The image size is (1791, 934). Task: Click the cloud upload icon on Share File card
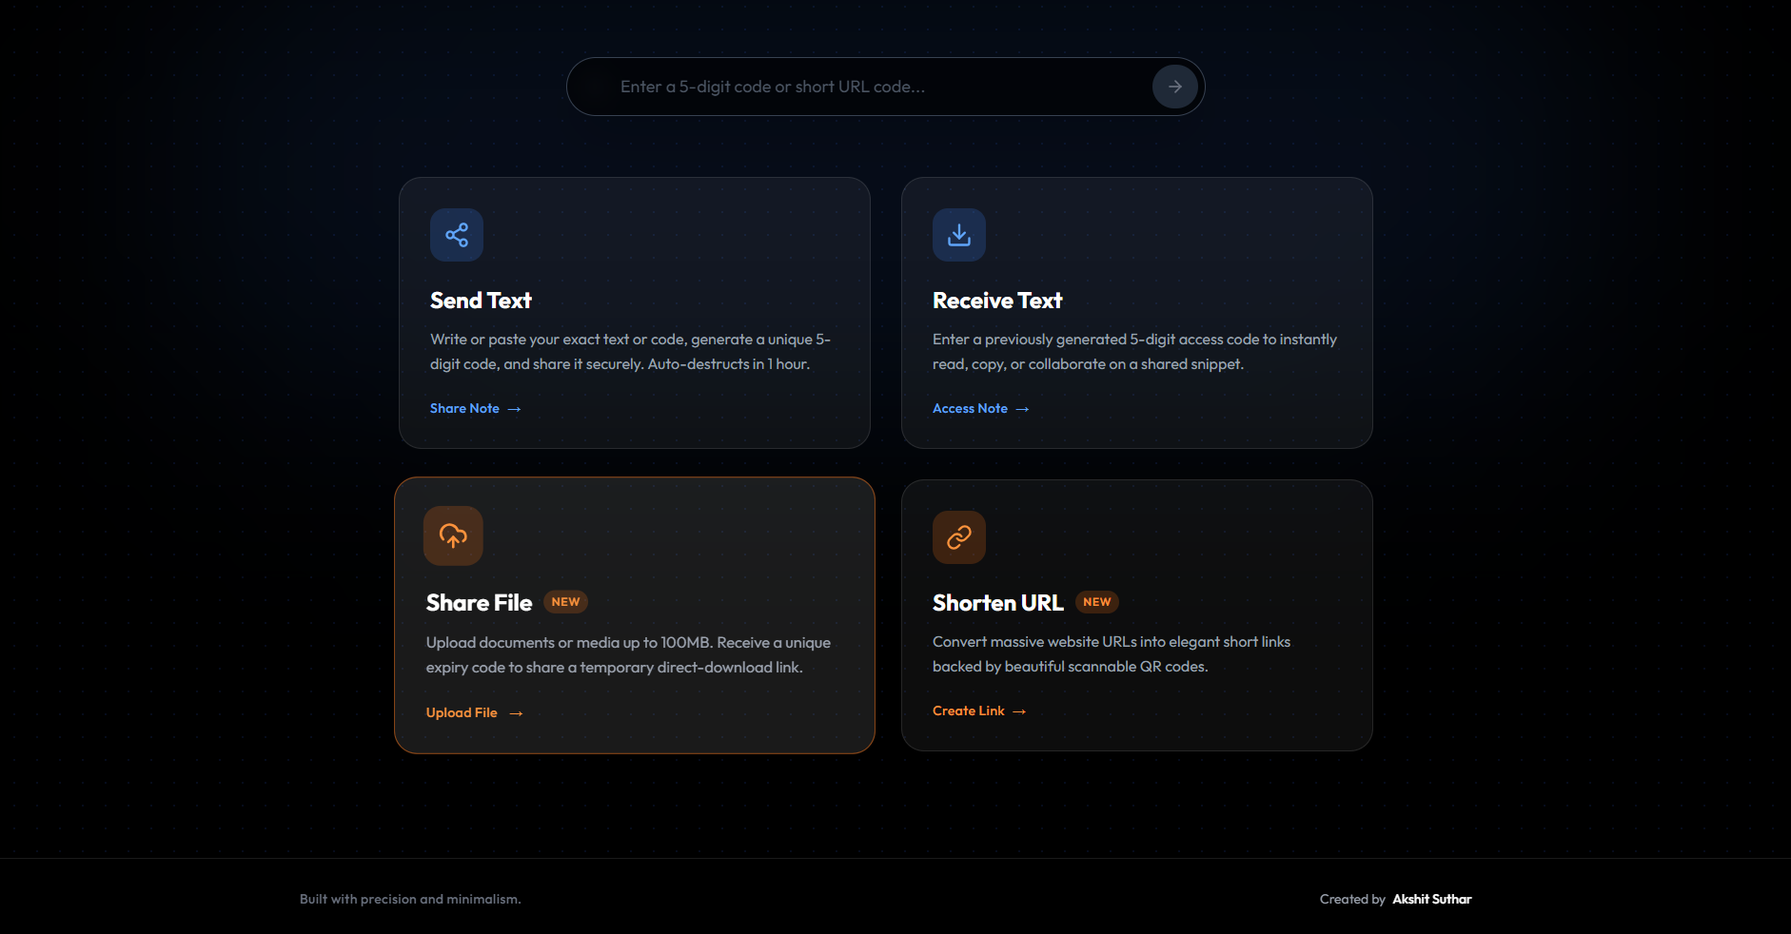point(453,535)
